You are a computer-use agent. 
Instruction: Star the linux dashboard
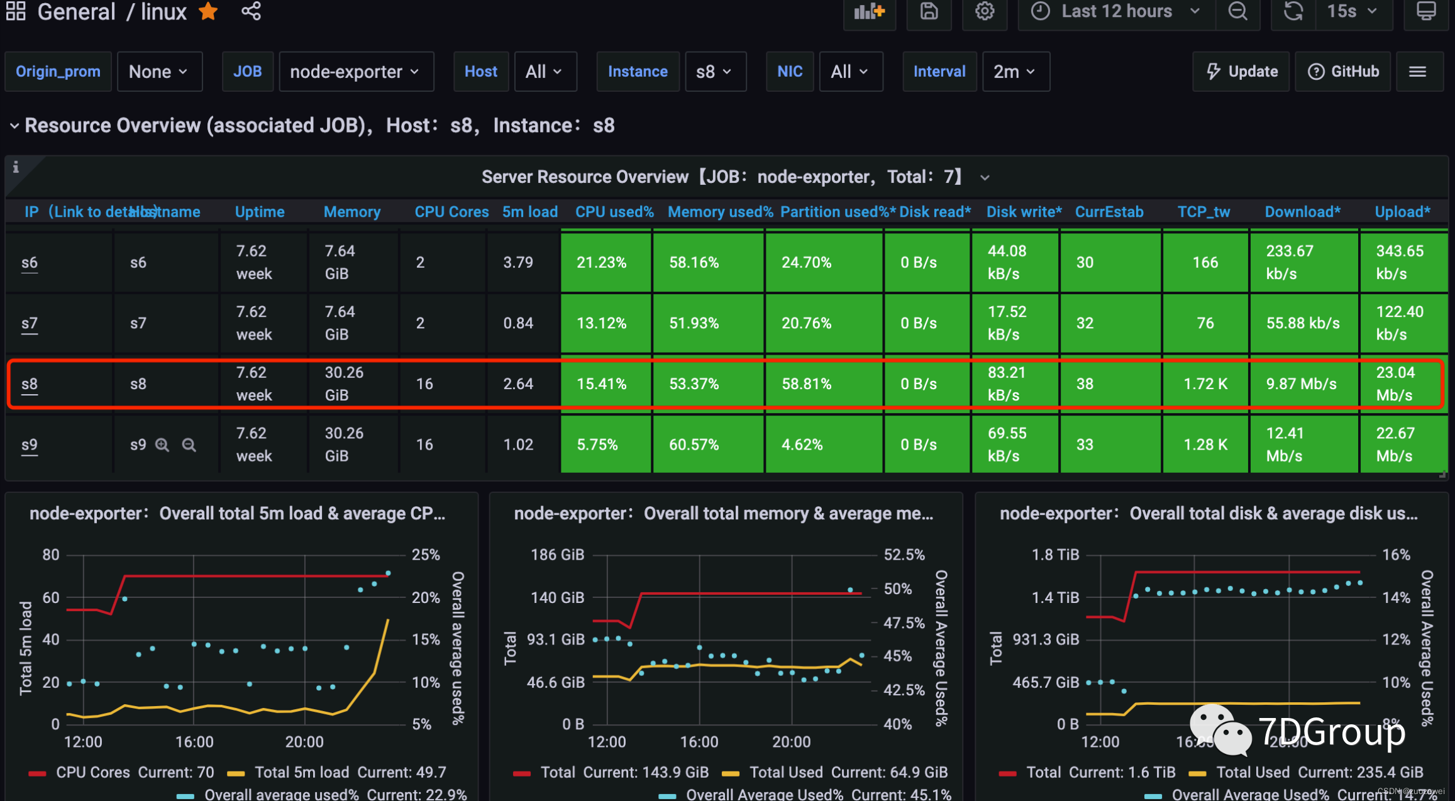[208, 11]
